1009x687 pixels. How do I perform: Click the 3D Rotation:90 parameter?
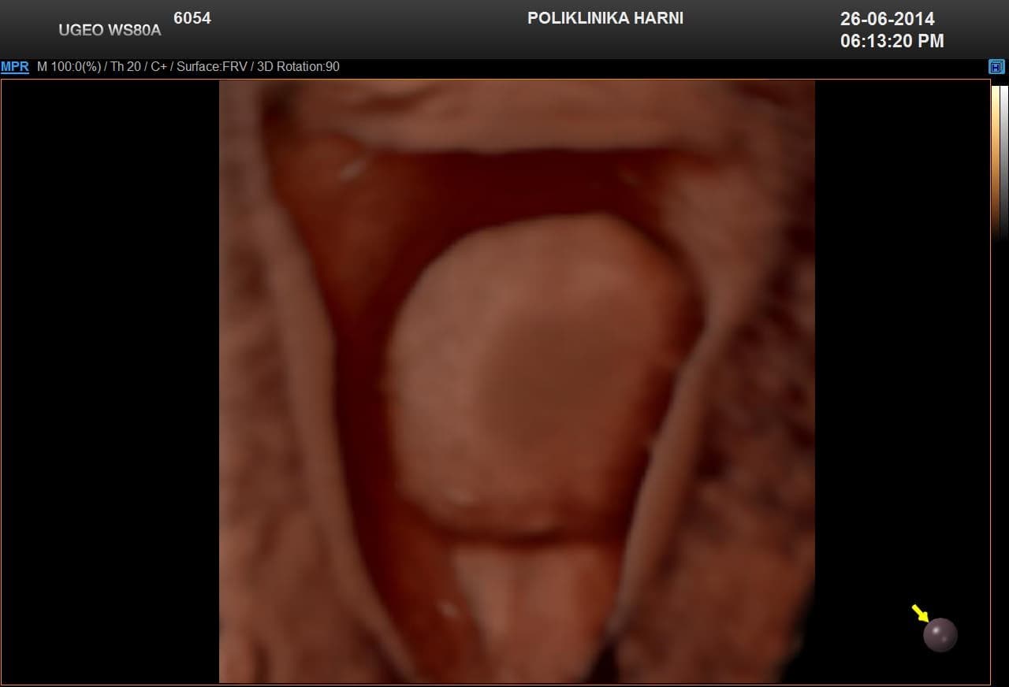[x=298, y=67]
